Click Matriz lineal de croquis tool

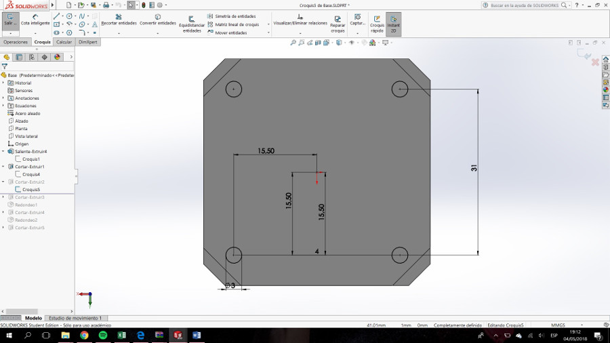coord(233,24)
